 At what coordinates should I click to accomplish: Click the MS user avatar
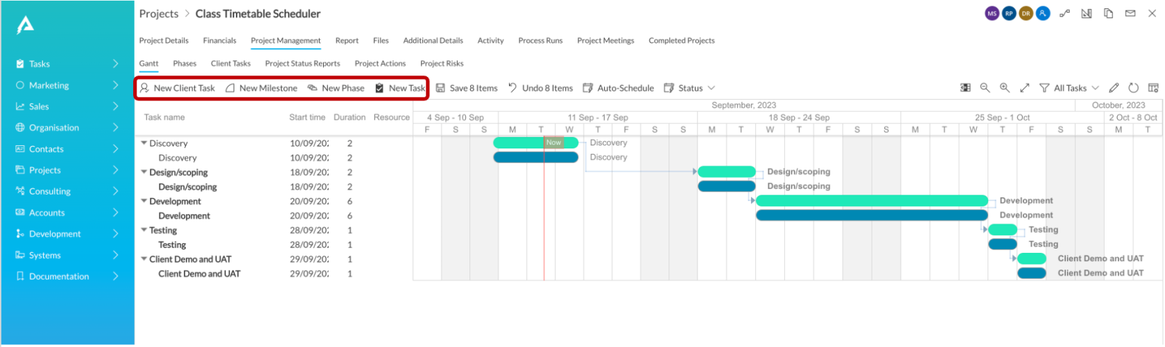(992, 13)
